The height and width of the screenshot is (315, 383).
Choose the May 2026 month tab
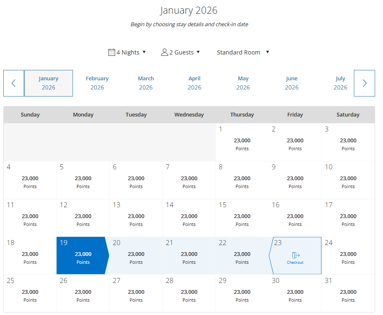(243, 83)
